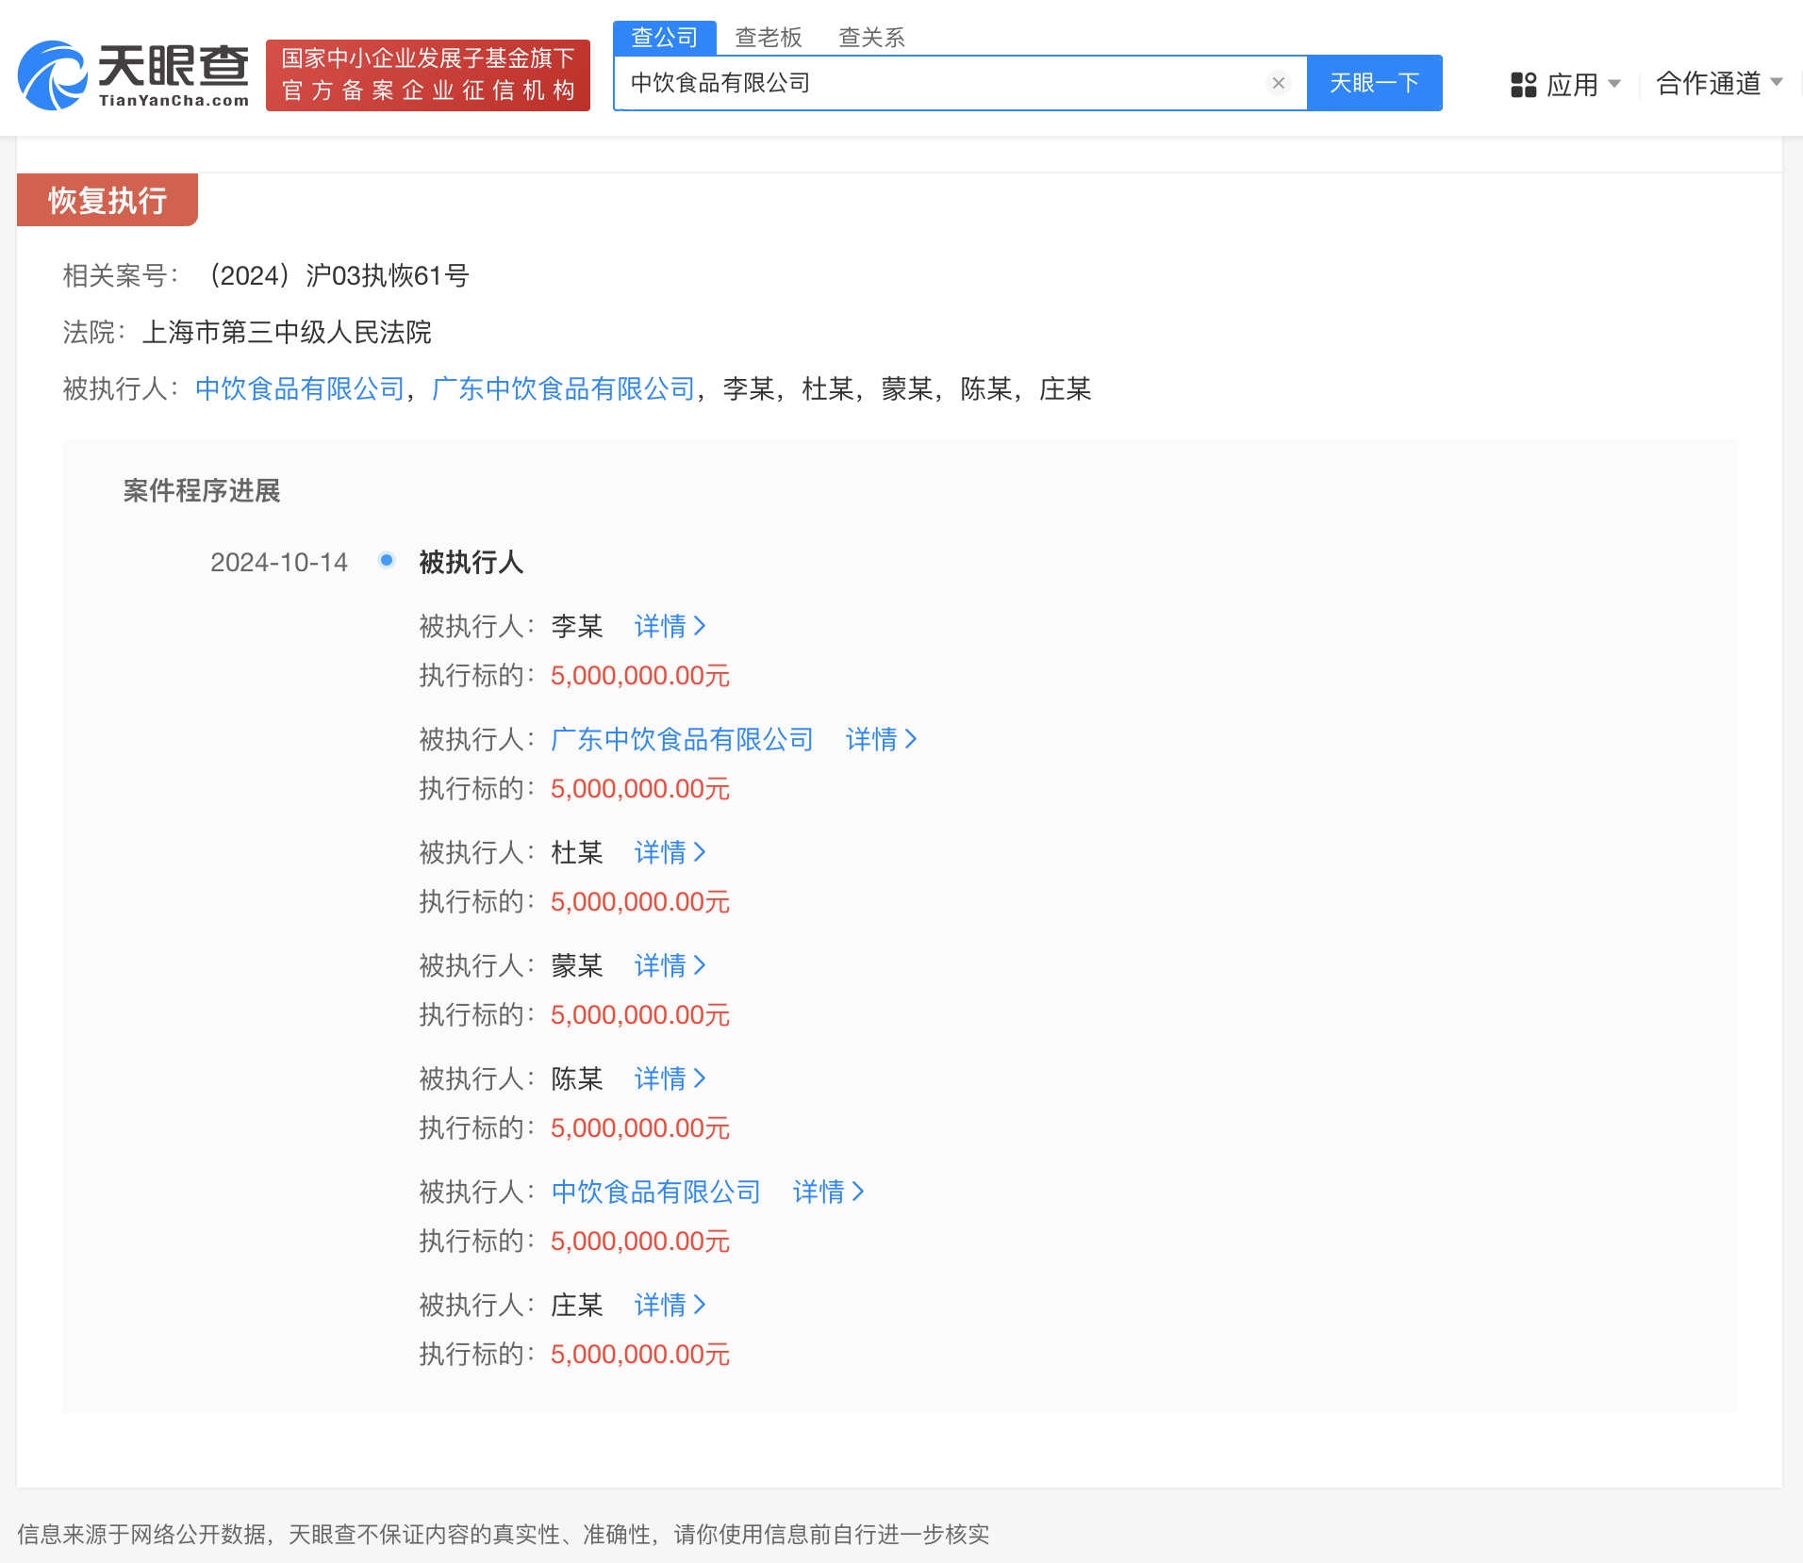Open 详情 for 庄某
1803x1563 pixels.
[670, 1305]
